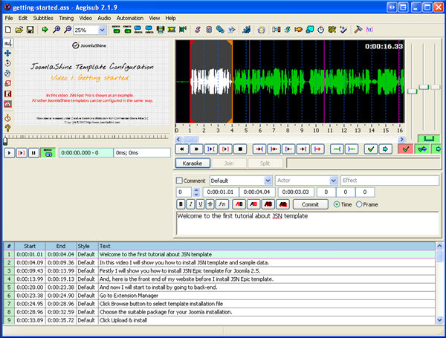Viewport: 446px width, 338px height.
Task: Open the Automation menu
Action: (x=129, y=18)
